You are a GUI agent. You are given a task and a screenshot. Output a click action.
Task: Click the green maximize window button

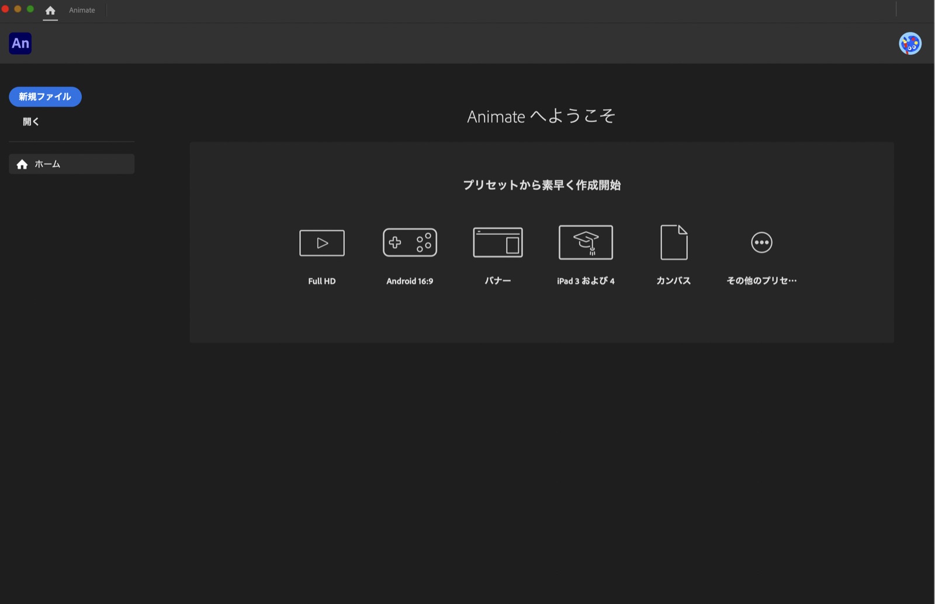30,9
